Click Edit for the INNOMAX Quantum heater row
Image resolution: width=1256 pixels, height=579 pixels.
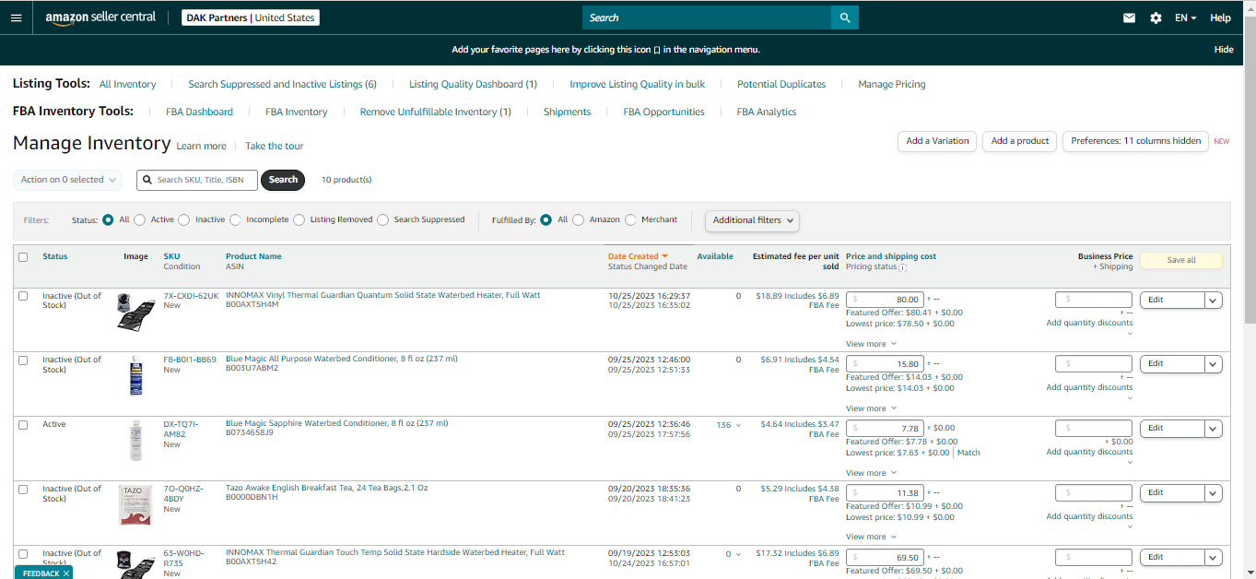point(1172,300)
